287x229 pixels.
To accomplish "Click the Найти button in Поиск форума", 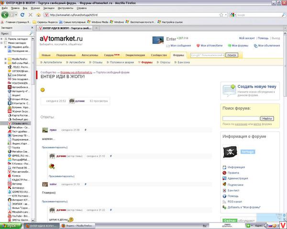I will coord(267,118).
